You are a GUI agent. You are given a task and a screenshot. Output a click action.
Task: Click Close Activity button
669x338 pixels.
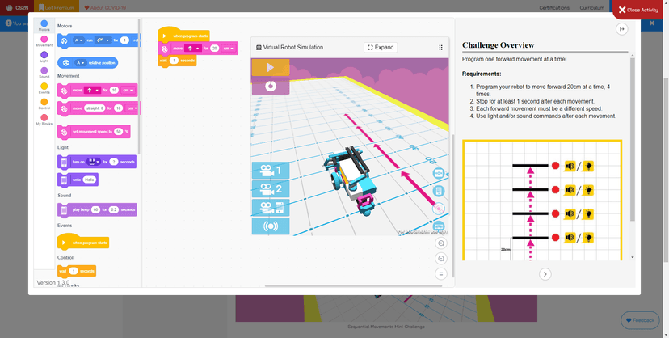pos(639,10)
